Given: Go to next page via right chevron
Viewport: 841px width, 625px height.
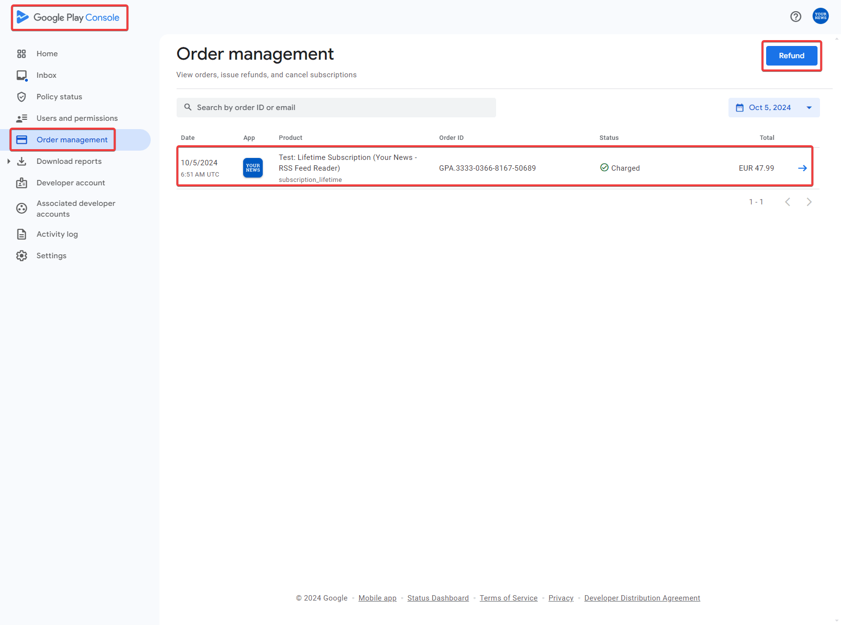Looking at the screenshot, I should [x=809, y=201].
